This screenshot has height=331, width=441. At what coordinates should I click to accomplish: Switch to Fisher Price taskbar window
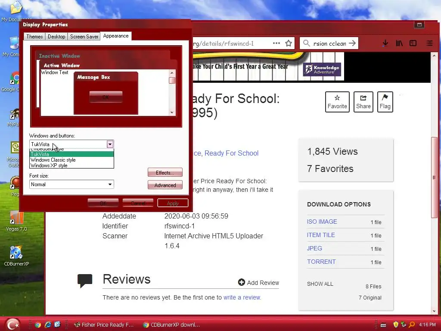point(104,325)
